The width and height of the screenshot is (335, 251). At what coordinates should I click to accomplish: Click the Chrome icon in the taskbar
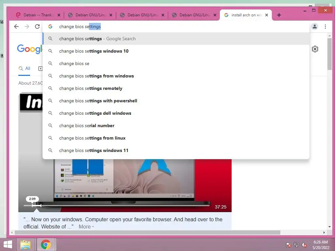pos(46,244)
